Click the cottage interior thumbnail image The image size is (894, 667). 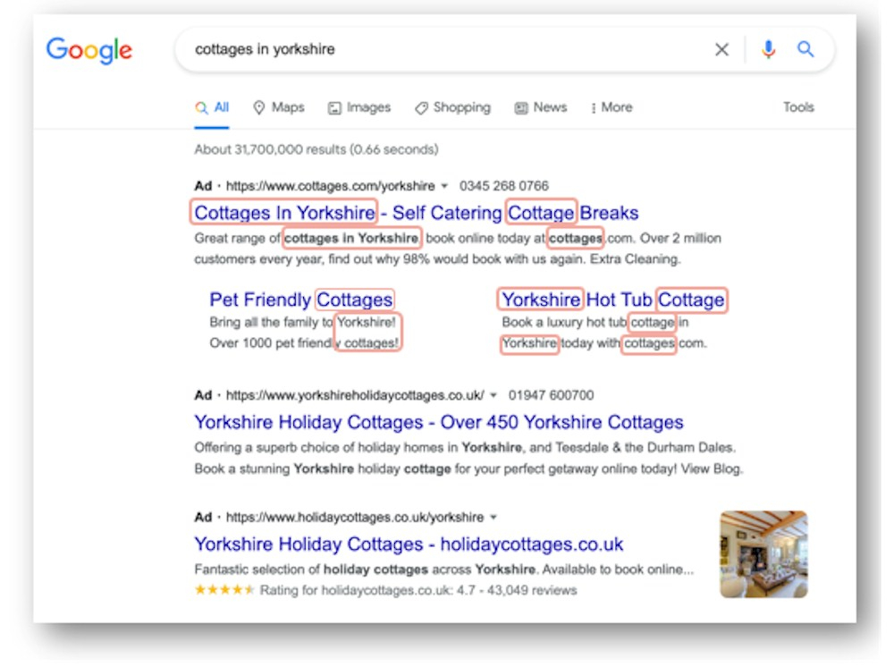point(763,554)
